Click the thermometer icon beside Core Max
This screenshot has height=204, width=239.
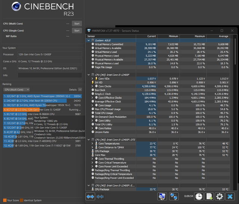(x=93, y=155)
